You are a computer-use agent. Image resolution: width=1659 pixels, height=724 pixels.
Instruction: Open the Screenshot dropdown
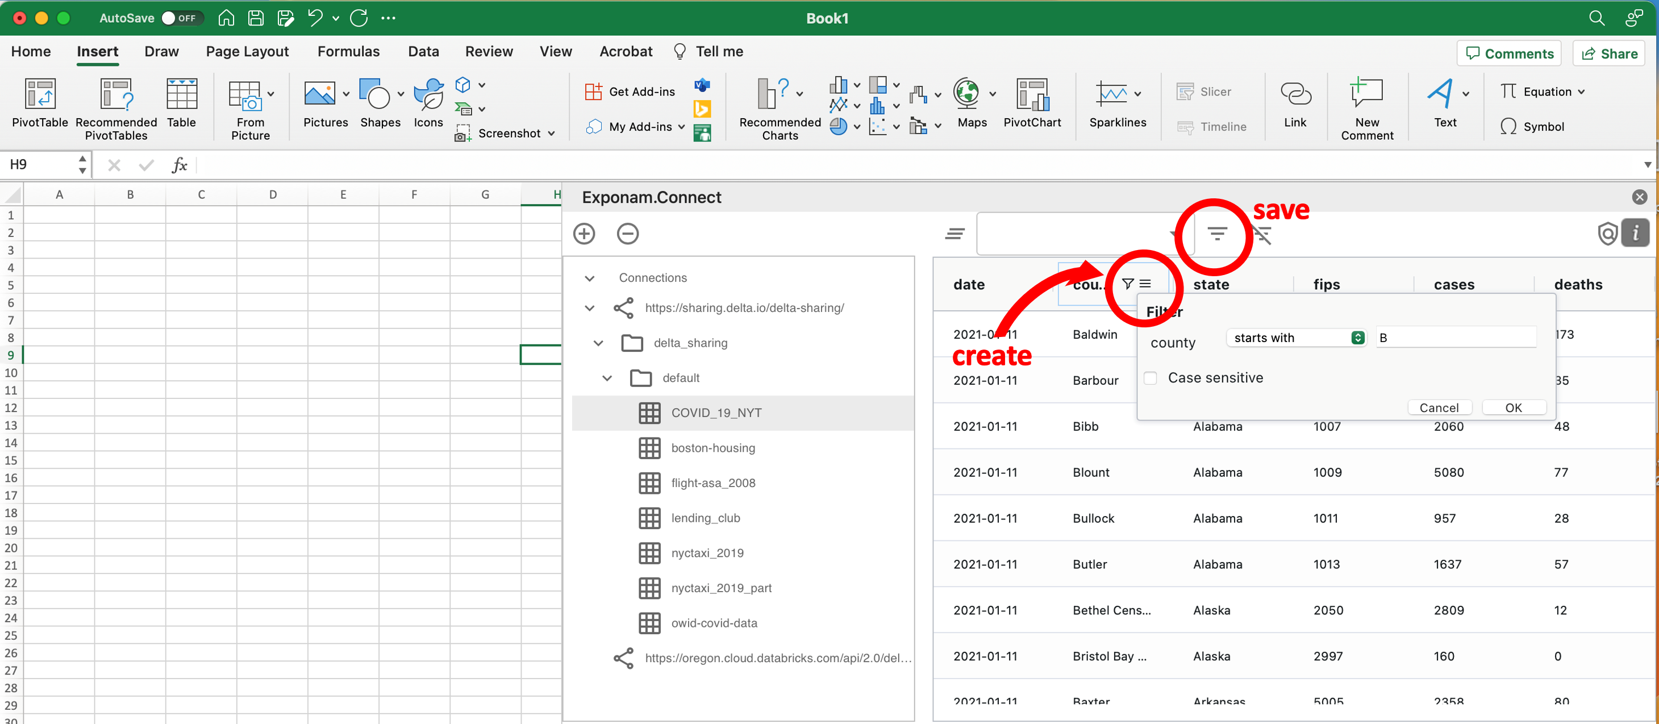pos(551,134)
